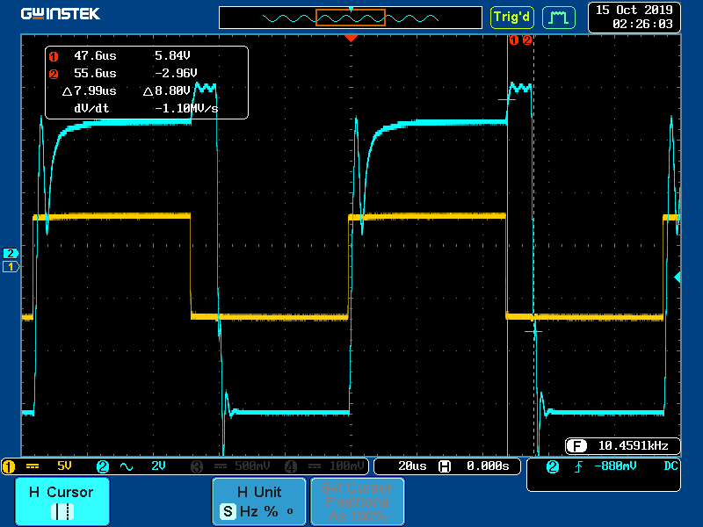Click the delta 8.80V voltage difference
703x527 pixels.
167,91
